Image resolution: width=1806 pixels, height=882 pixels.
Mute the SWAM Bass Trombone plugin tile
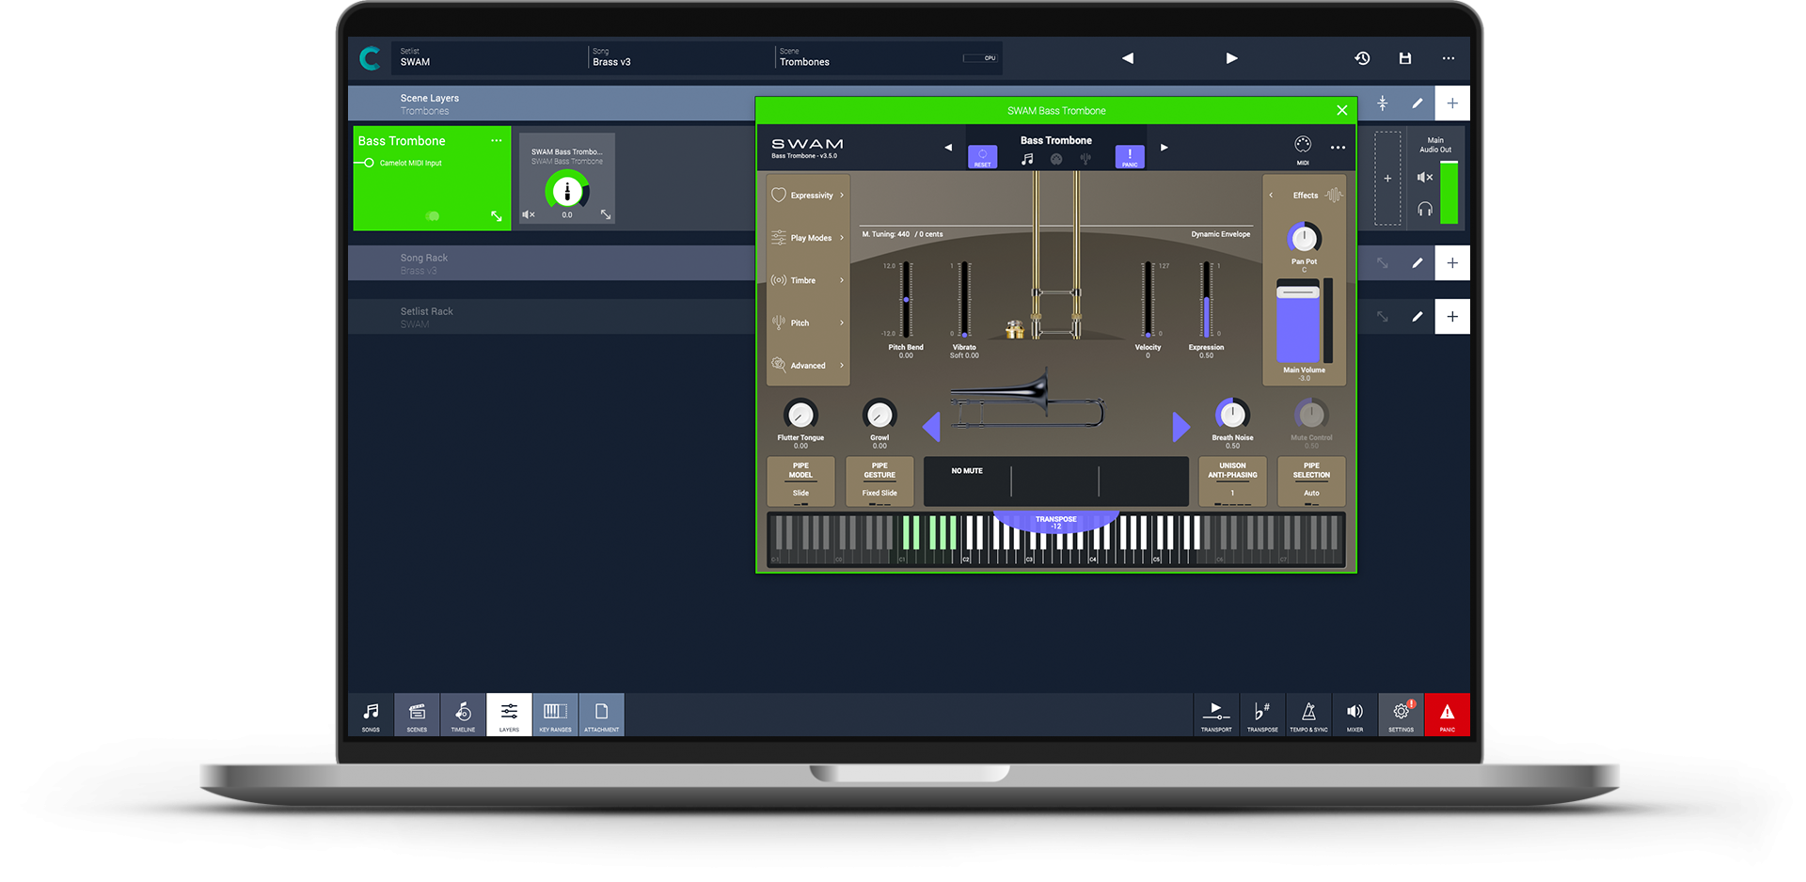coord(529,215)
